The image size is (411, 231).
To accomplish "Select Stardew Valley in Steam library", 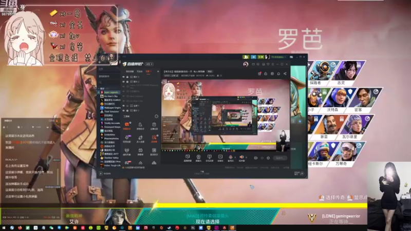I will (109, 158).
